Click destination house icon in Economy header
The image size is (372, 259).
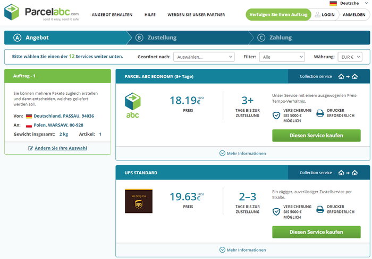(x=354, y=76)
